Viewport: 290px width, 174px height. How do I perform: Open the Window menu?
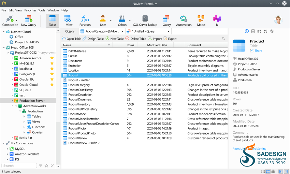click(53, 10)
